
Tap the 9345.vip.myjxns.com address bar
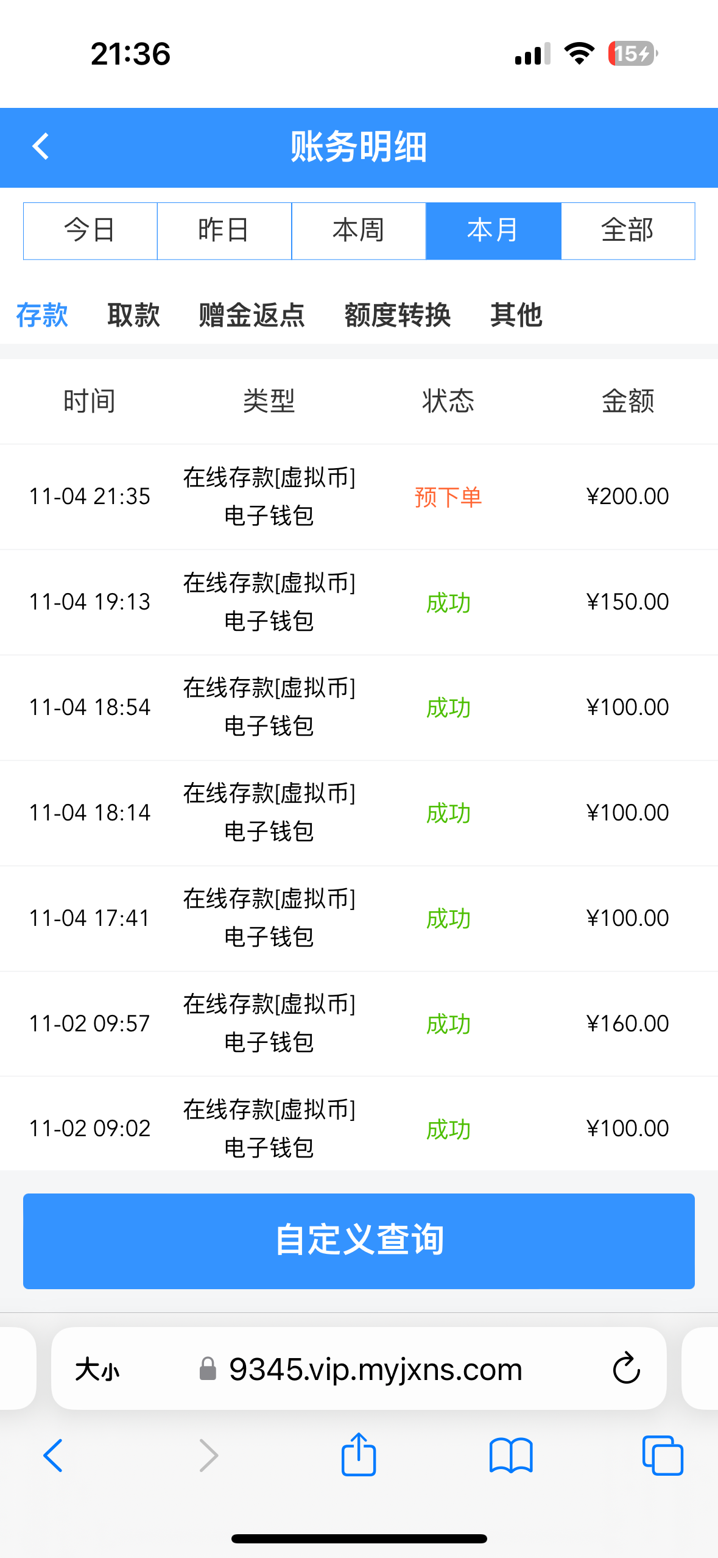[x=375, y=1369]
